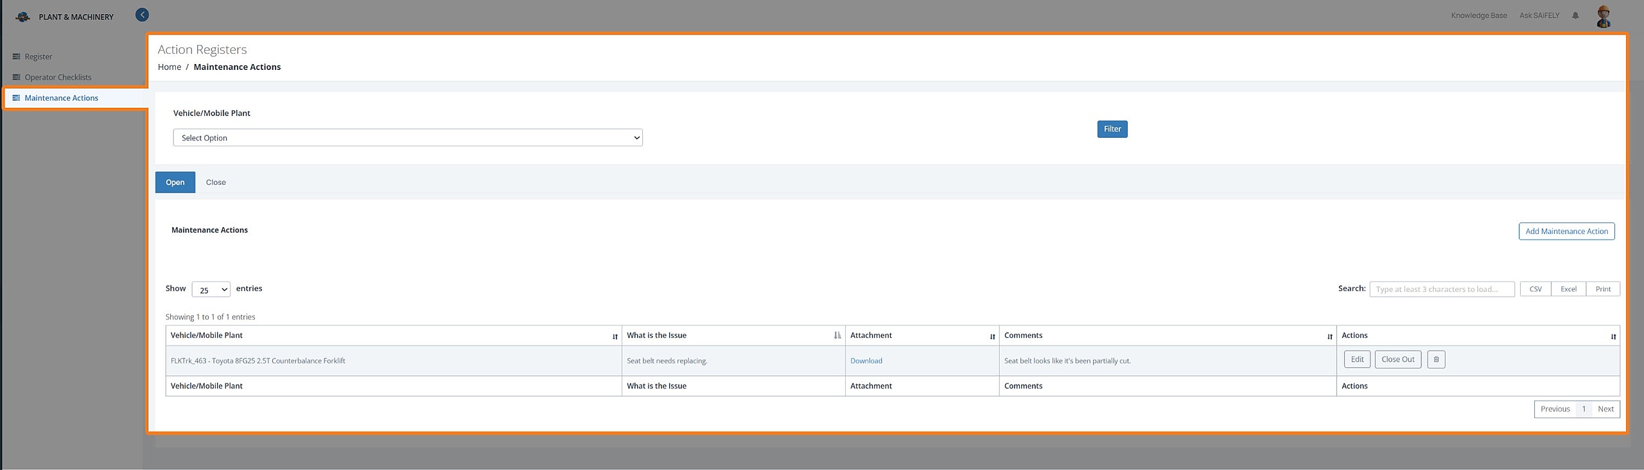1644x470 pixels.
Task: Sort by Comments column arrows
Action: point(1329,336)
